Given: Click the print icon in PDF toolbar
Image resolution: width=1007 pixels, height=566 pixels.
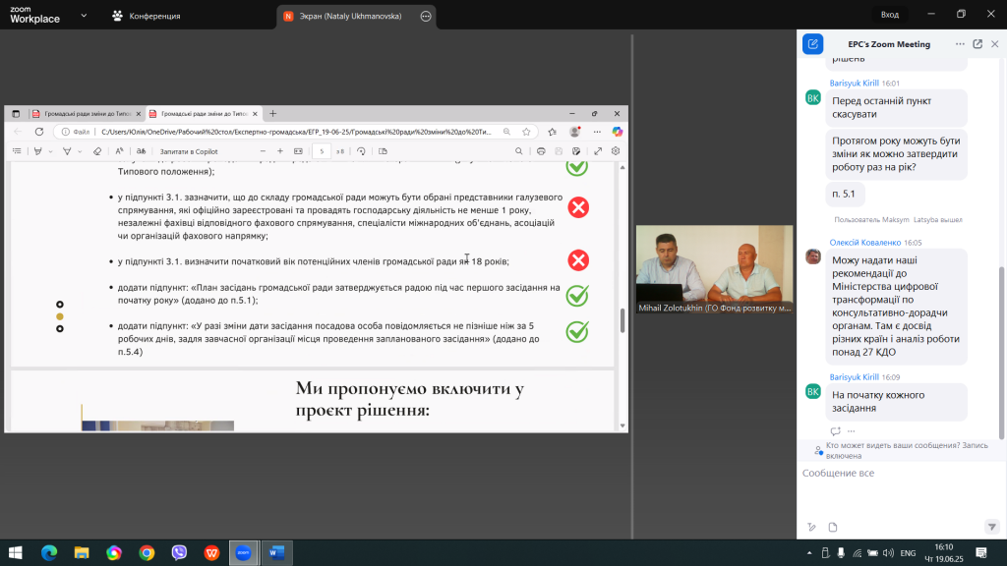Looking at the screenshot, I should pyautogui.click(x=541, y=151).
